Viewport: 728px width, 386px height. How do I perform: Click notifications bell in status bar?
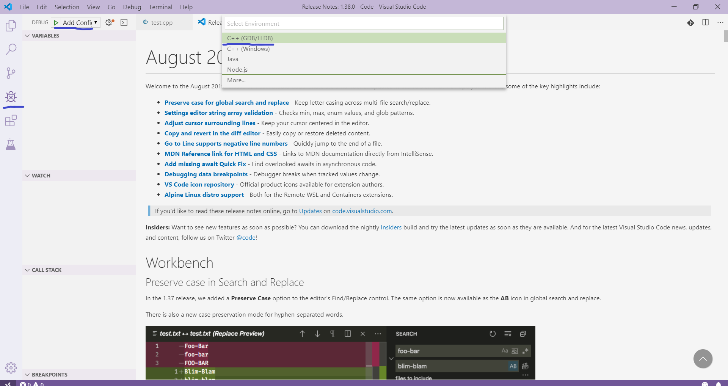[718, 384]
